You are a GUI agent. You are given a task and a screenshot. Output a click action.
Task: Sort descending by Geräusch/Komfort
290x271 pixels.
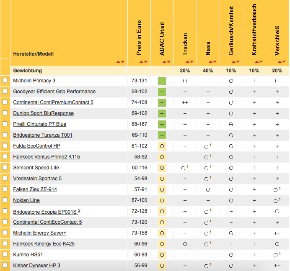tap(238, 61)
